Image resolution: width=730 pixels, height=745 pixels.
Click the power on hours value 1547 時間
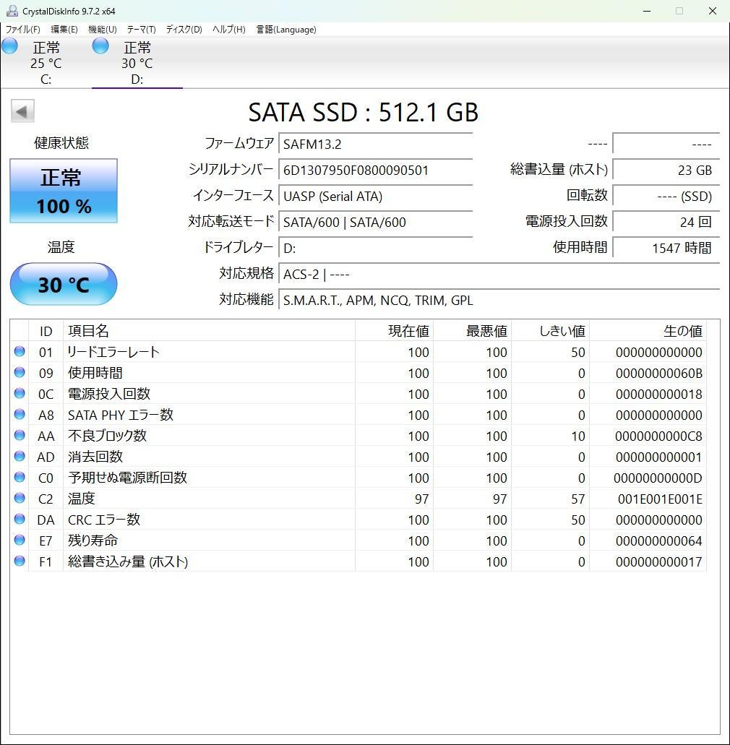click(666, 248)
